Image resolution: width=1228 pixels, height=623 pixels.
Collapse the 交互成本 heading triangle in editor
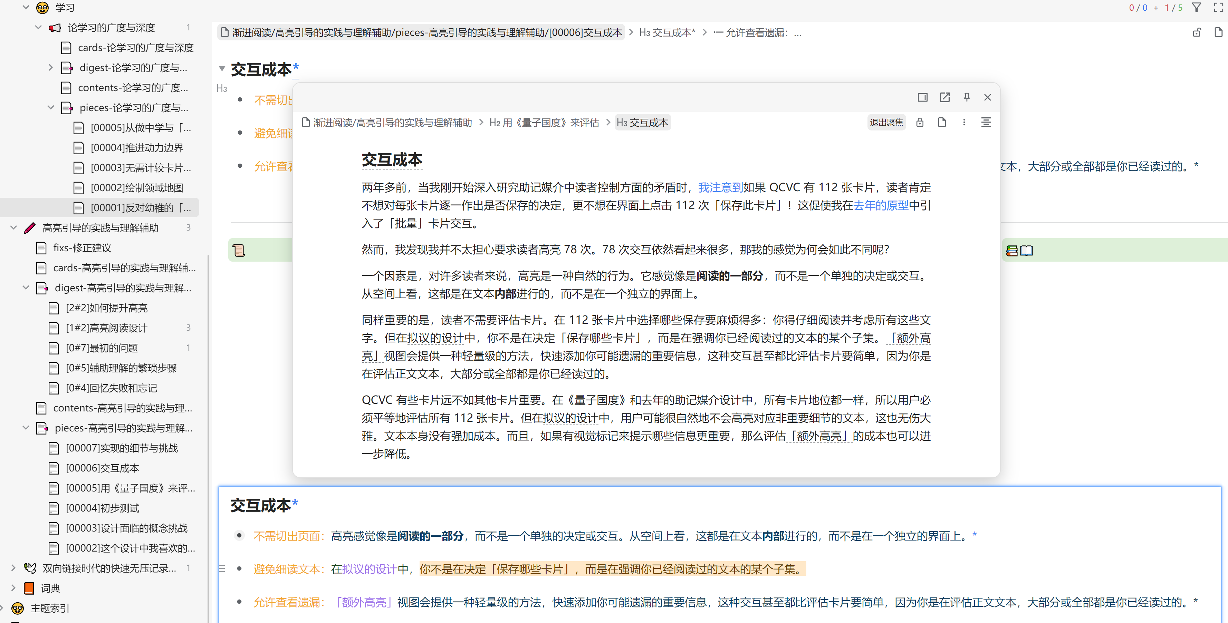coord(222,68)
